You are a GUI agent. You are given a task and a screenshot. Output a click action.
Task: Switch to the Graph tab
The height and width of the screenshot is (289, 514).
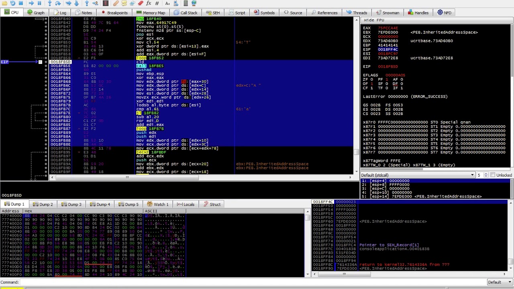click(x=36, y=12)
